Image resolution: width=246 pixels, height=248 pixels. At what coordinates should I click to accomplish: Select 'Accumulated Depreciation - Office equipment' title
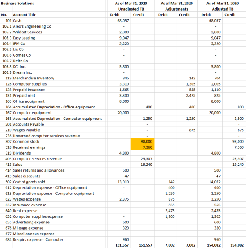[54, 107]
